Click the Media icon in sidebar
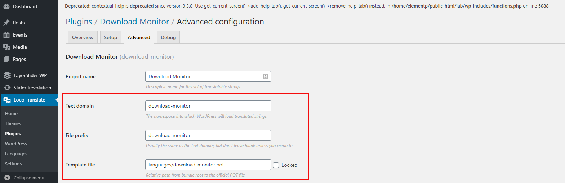The image size is (565, 183). pos(6,47)
